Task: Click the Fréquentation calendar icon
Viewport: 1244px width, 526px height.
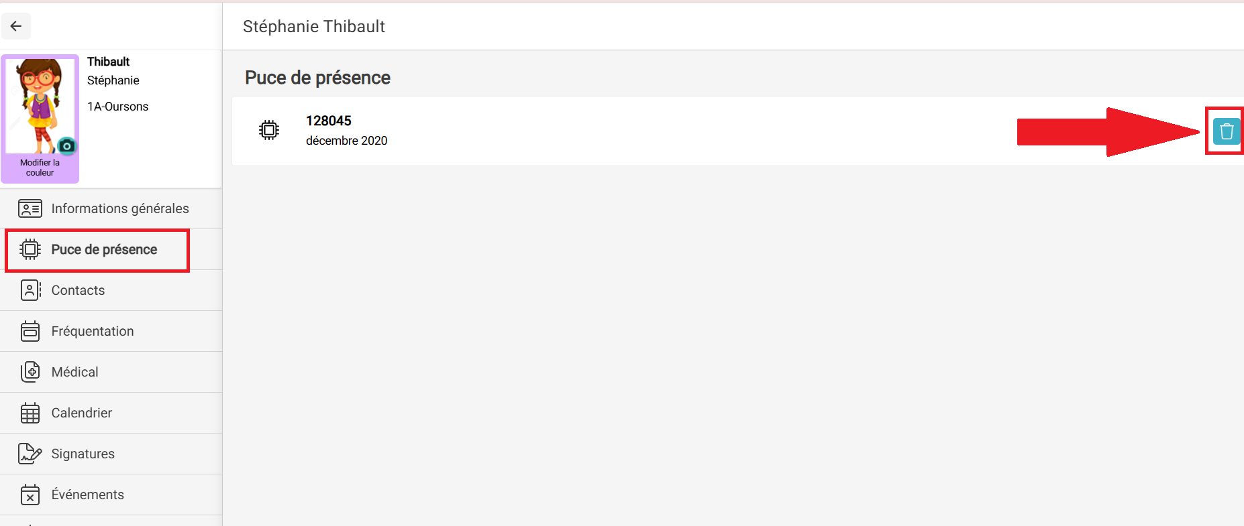Action: tap(30, 331)
